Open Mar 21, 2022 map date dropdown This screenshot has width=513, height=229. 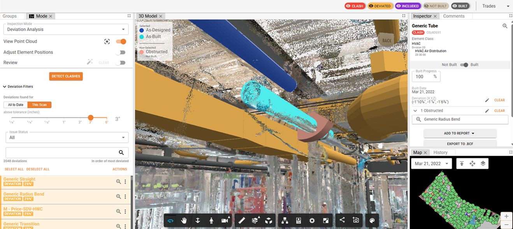coord(431,163)
